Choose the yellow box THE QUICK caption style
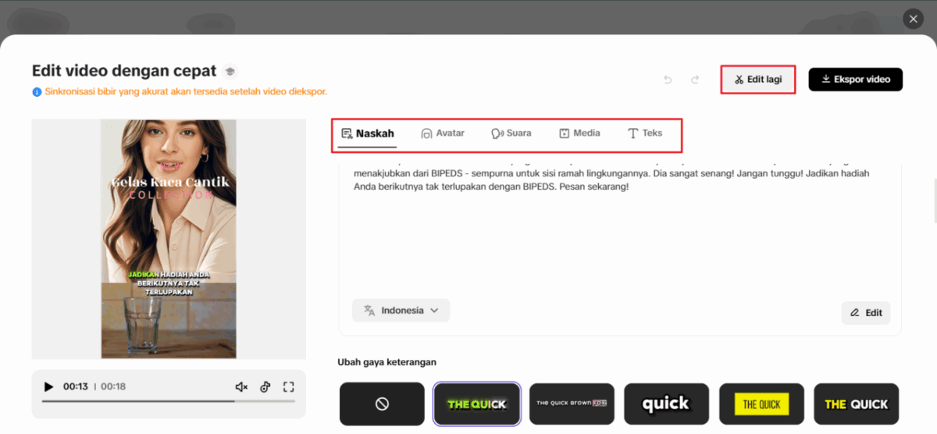 coord(761,404)
